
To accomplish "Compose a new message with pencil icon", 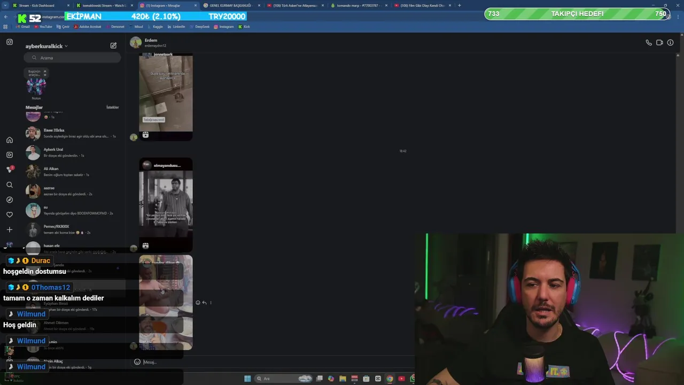I will pos(113,46).
